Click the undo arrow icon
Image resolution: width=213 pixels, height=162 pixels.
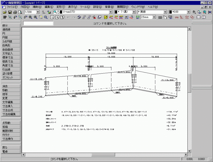coord(69,17)
